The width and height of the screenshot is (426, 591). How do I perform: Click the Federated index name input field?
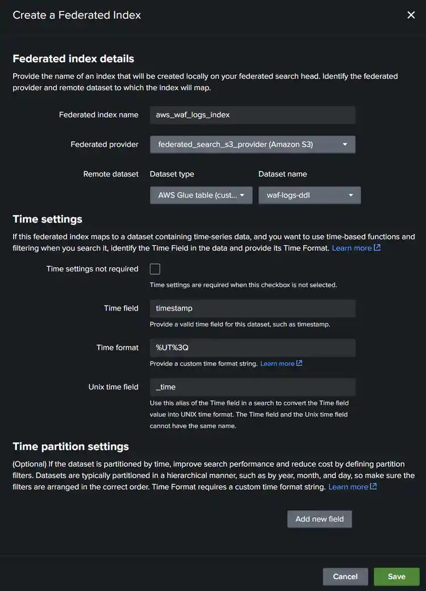(252, 115)
